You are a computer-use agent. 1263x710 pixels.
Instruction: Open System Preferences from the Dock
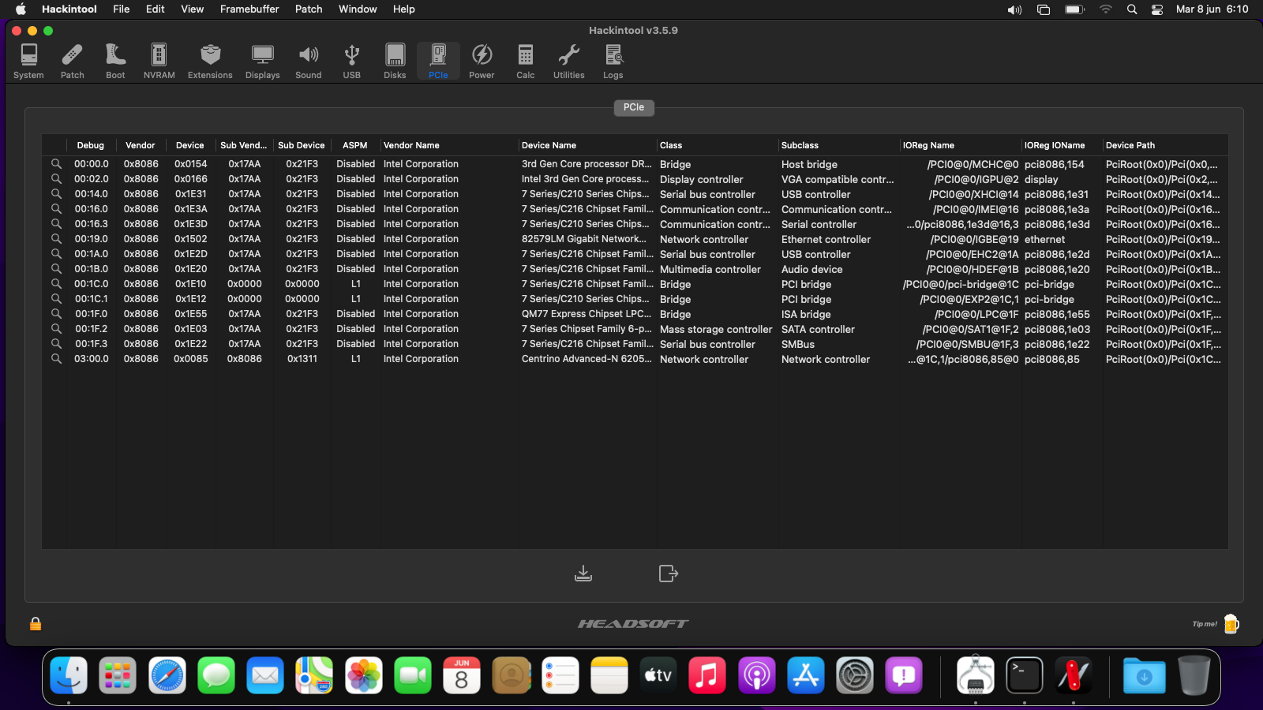[855, 675]
